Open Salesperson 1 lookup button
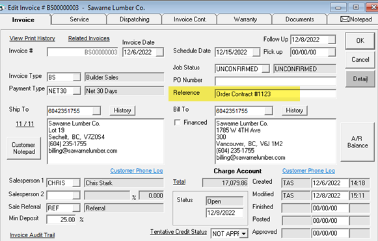The width and height of the screenshot is (378, 241). click(76, 183)
